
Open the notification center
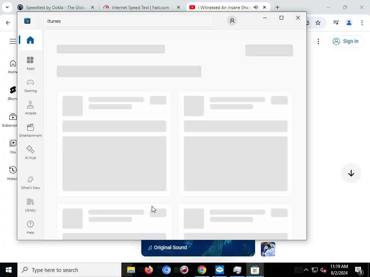coord(359,270)
